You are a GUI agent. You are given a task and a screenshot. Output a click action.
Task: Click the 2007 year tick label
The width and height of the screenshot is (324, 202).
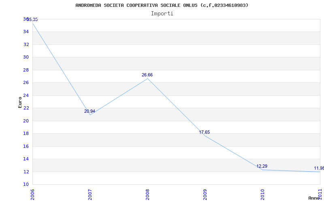(x=90, y=195)
